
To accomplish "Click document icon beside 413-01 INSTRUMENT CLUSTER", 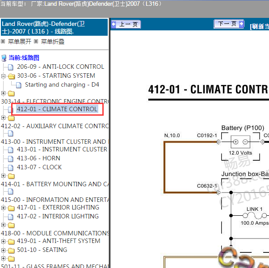I will pyautogui.click(x=11, y=150).
